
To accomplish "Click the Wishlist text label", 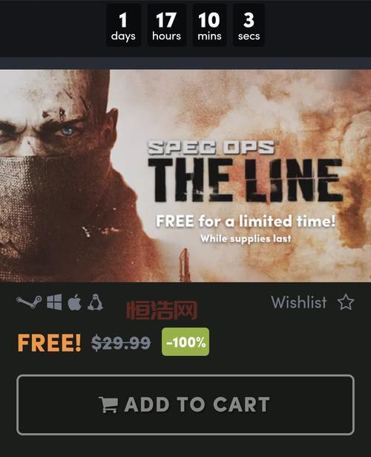I will pyautogui.click(x=299, y=302).
